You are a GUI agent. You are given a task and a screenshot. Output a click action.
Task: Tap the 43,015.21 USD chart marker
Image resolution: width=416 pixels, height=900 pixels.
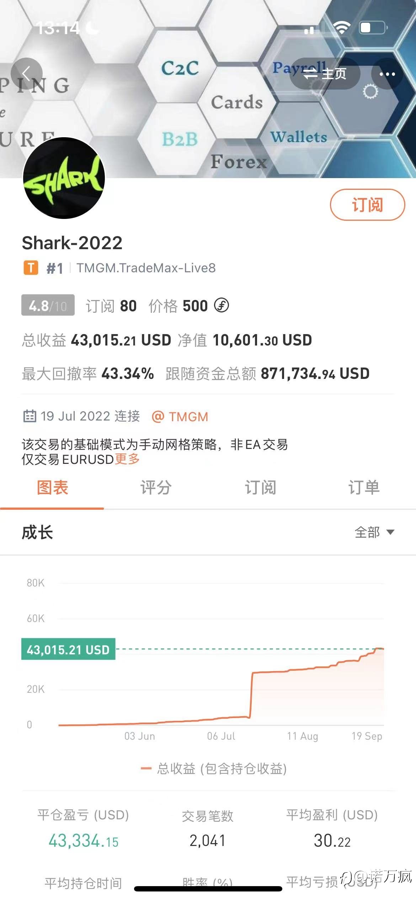tap(68, 649)
